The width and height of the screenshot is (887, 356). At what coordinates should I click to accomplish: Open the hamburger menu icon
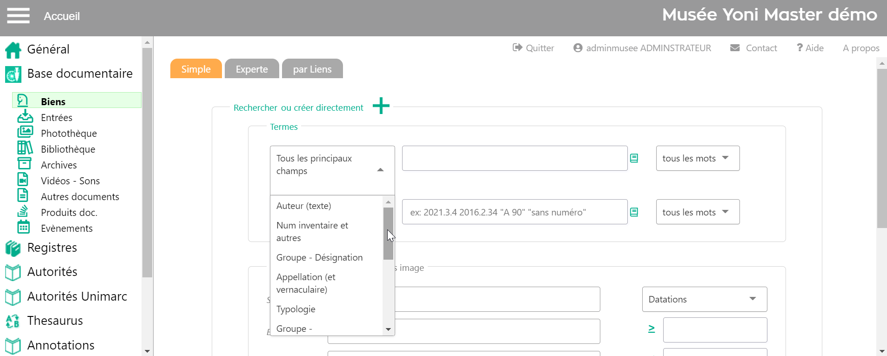(18, 15)
